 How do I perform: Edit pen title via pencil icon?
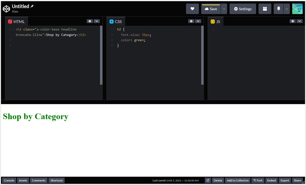[32, 6]
